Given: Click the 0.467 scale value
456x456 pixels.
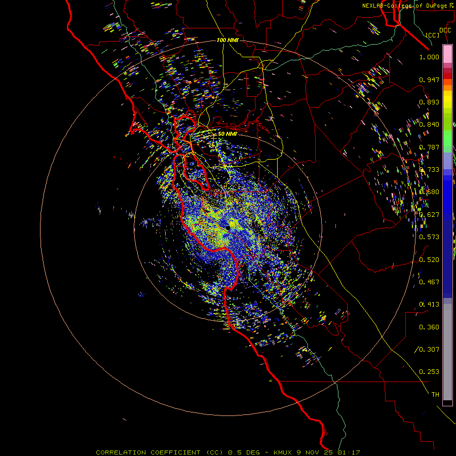Looking at the screenshot, I should 429,282.
